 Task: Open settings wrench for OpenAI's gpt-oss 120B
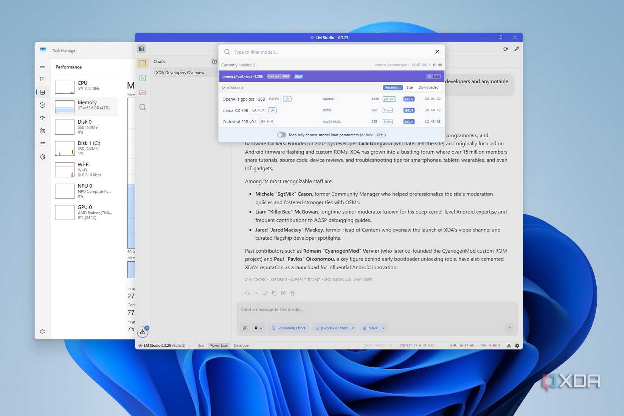(x=287, y=99)
